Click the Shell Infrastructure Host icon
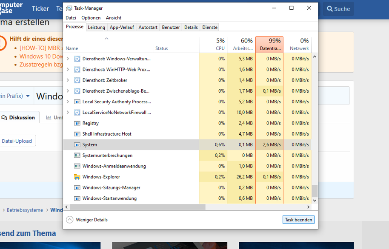 77,134
